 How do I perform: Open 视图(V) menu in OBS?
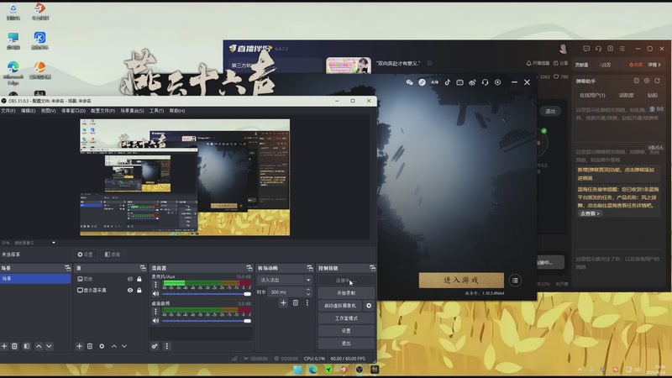tap(48, 111)
